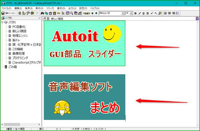Click the yellow left hand arrow icon
Viewport: 200px width, 131px height.
(x=85, y=13)
